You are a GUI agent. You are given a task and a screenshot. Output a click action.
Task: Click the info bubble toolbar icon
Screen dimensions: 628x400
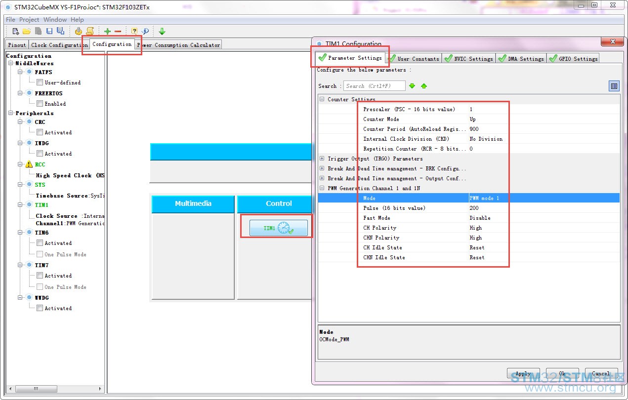(x=145, y=31)
